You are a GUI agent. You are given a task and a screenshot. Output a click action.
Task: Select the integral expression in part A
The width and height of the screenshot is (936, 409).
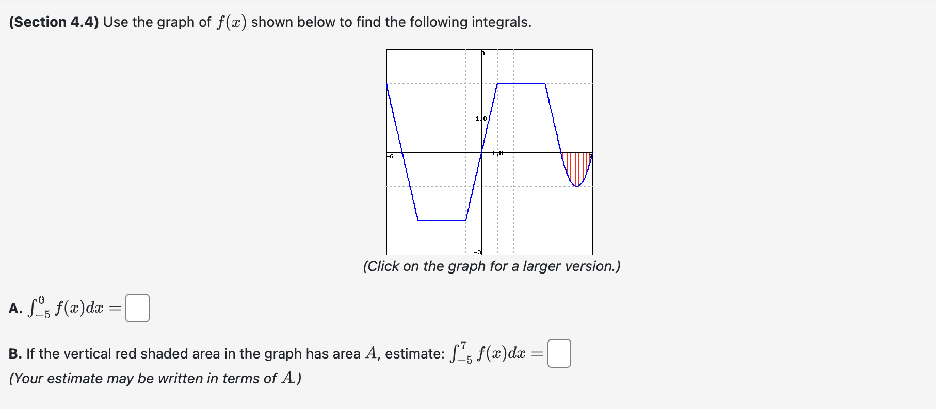pos(66,308)
